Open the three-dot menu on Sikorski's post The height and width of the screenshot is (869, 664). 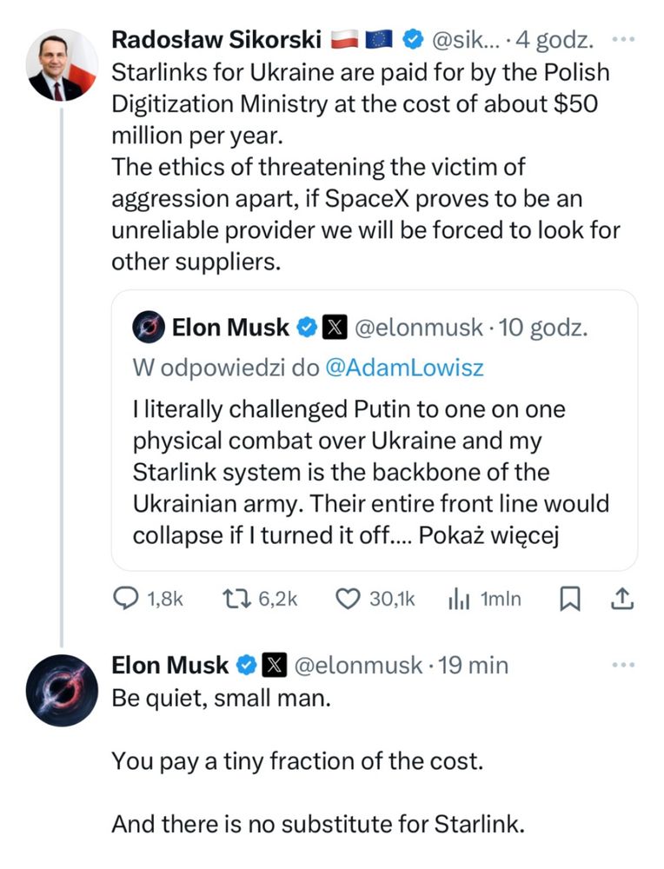[623, 40]
